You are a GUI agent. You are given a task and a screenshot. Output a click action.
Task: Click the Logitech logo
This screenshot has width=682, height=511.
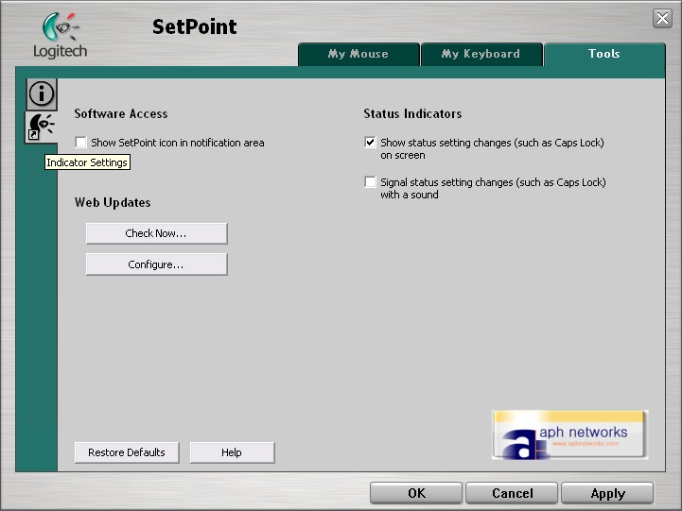click(60, 35)
